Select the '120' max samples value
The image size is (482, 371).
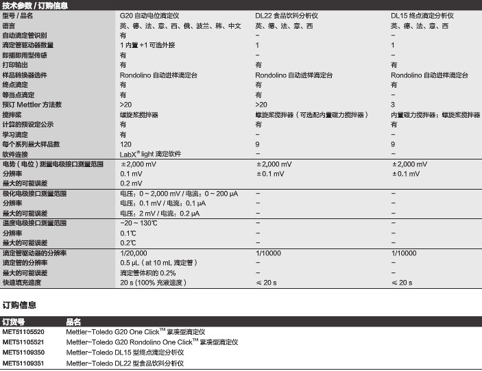[x=125, y=144]
